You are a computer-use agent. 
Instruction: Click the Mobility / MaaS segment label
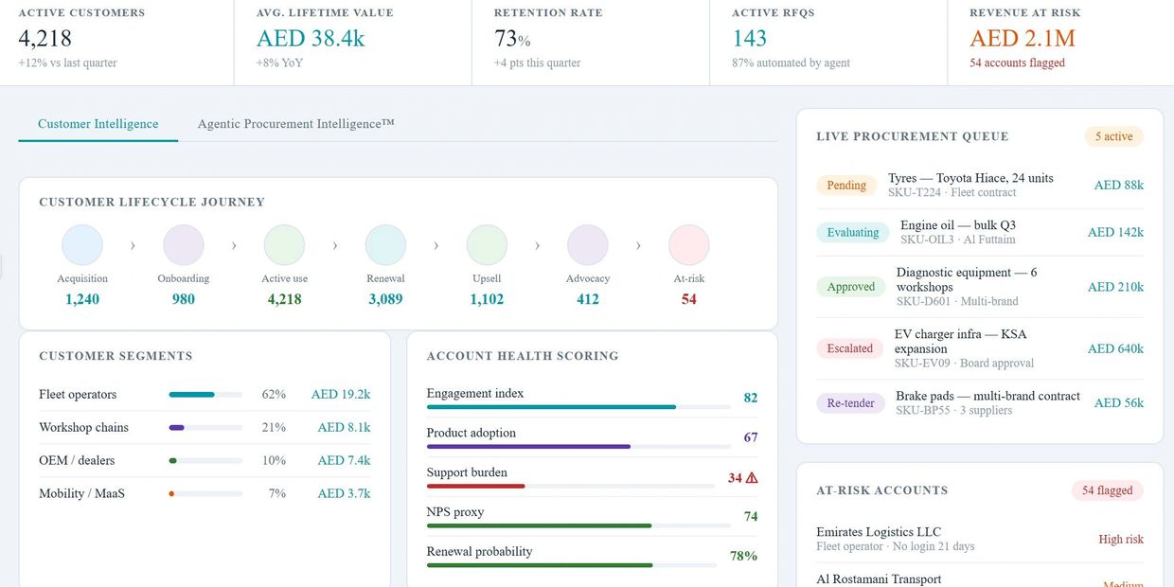click(x=81, y=493)
